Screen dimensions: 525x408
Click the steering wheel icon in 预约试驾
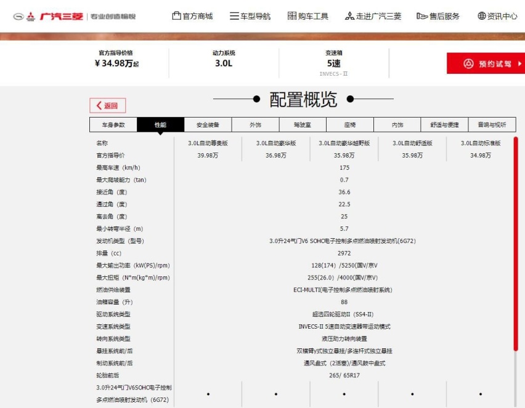coord(468,63)
